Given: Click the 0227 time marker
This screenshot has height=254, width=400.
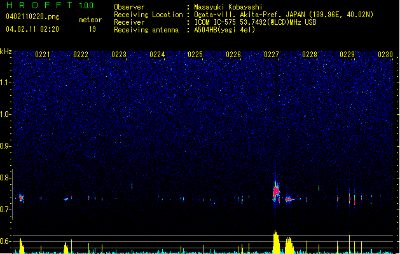Looking at the screenshot, I should pos(272,55).
